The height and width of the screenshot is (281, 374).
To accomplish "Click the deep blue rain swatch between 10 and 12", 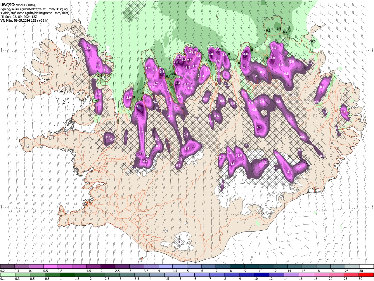I will click(262, 275).
